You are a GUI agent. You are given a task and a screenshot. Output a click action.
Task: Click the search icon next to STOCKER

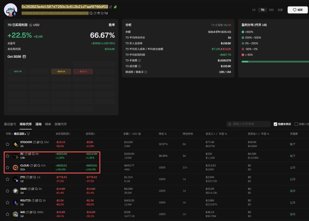click(x=42, y=142)
